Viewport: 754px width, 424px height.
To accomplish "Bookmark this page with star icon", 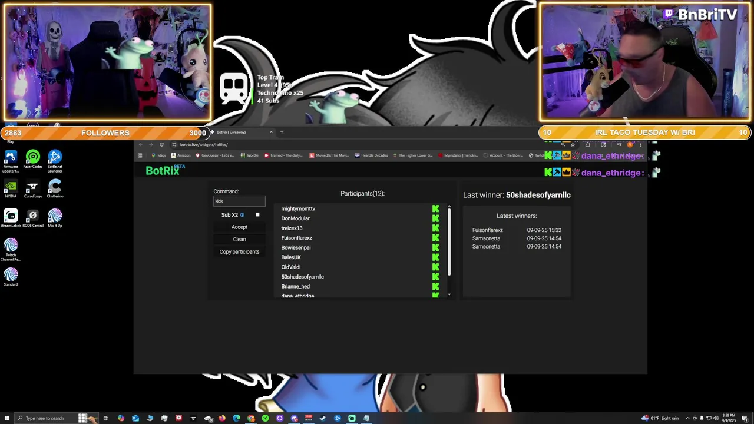I will click(x=573, y=144).
